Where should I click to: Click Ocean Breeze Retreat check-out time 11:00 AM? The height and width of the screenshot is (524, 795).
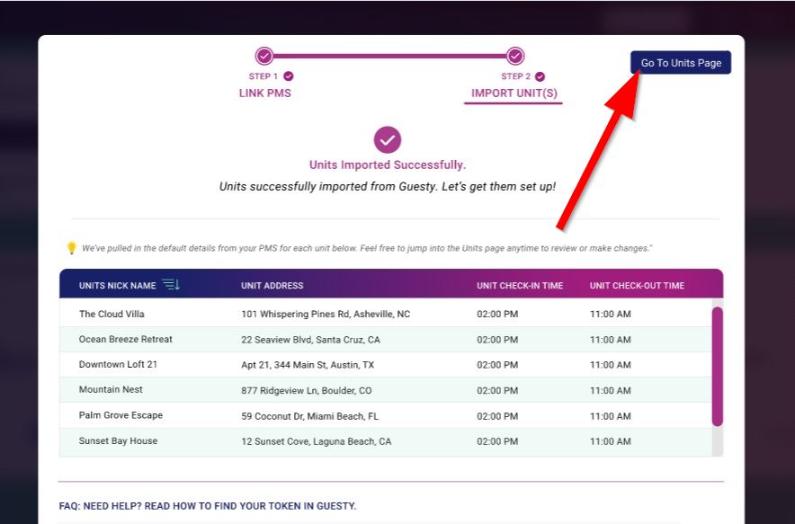[x=610, y=340]
